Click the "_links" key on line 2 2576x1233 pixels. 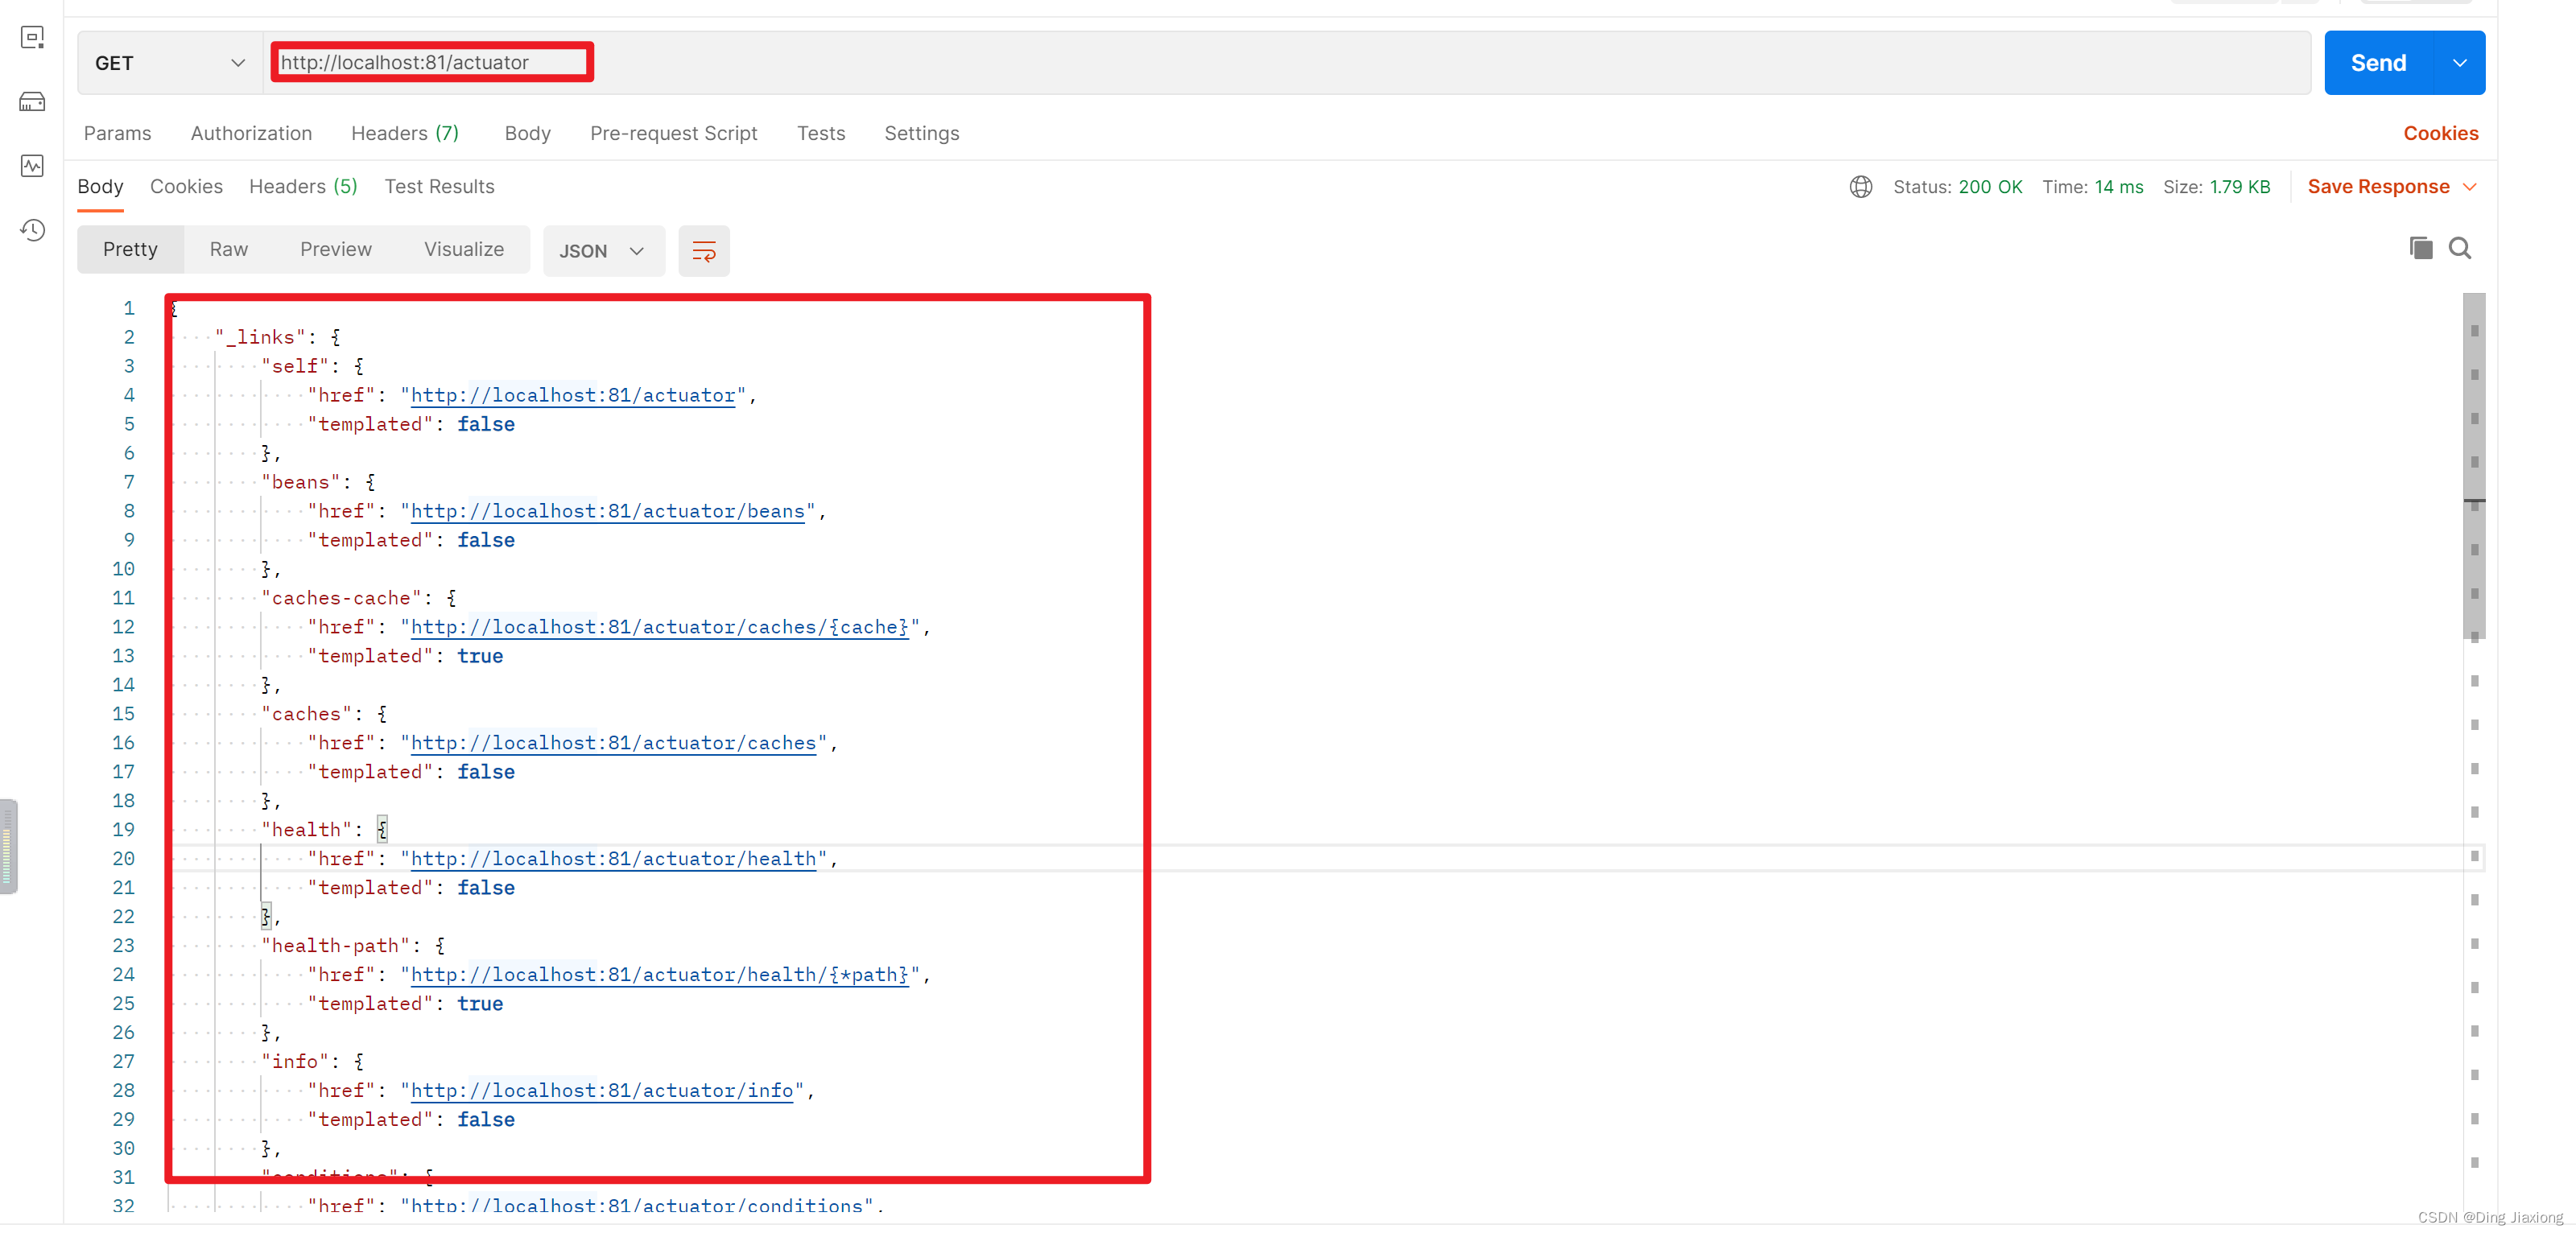tap(260, 338)
